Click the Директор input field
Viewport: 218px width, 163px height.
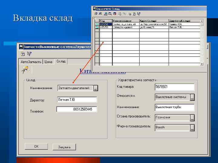point(77,100)
